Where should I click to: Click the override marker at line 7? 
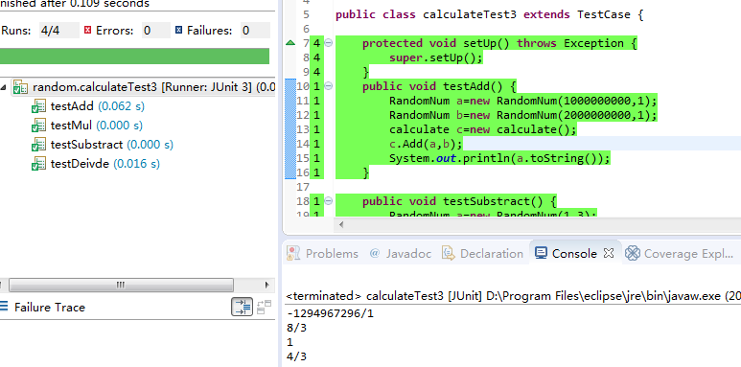[x=290, y=43]
